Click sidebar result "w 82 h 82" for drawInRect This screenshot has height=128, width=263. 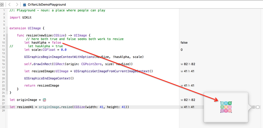tap(188, 64)
